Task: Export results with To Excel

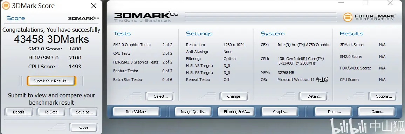Action: 52,112
